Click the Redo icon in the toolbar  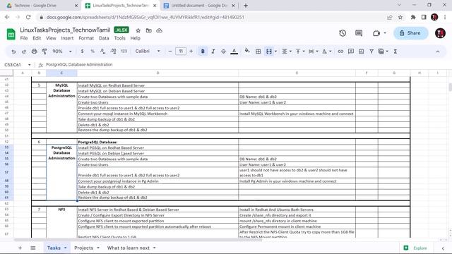[x=24, y=52]
